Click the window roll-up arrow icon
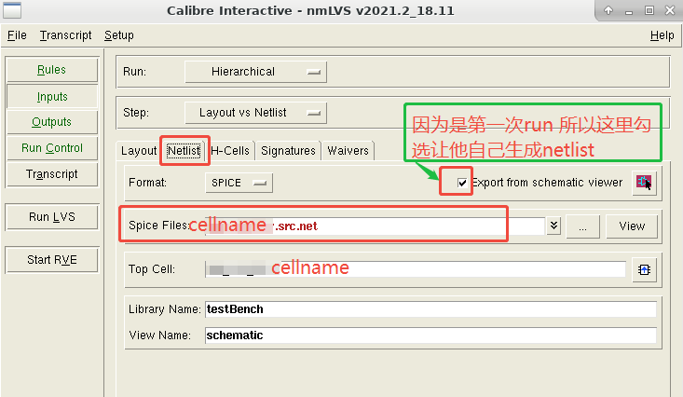This screenshot has width=683, height=397. [x=608, y=10]
